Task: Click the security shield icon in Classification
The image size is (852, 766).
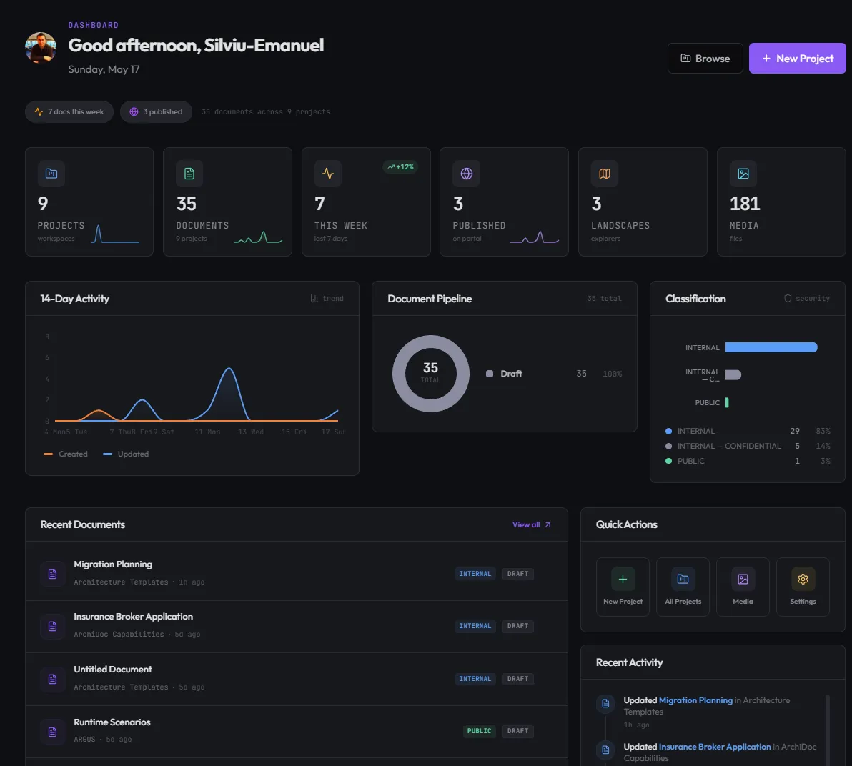Action: (788, 298)
